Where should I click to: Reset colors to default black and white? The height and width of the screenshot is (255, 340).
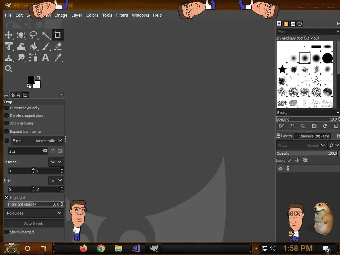tap(29, 86)
